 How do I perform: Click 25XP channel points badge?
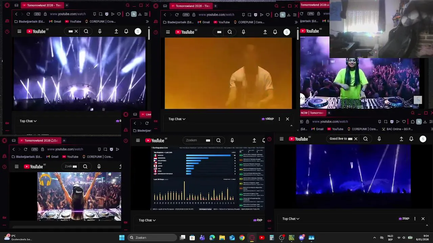(404, 219)
